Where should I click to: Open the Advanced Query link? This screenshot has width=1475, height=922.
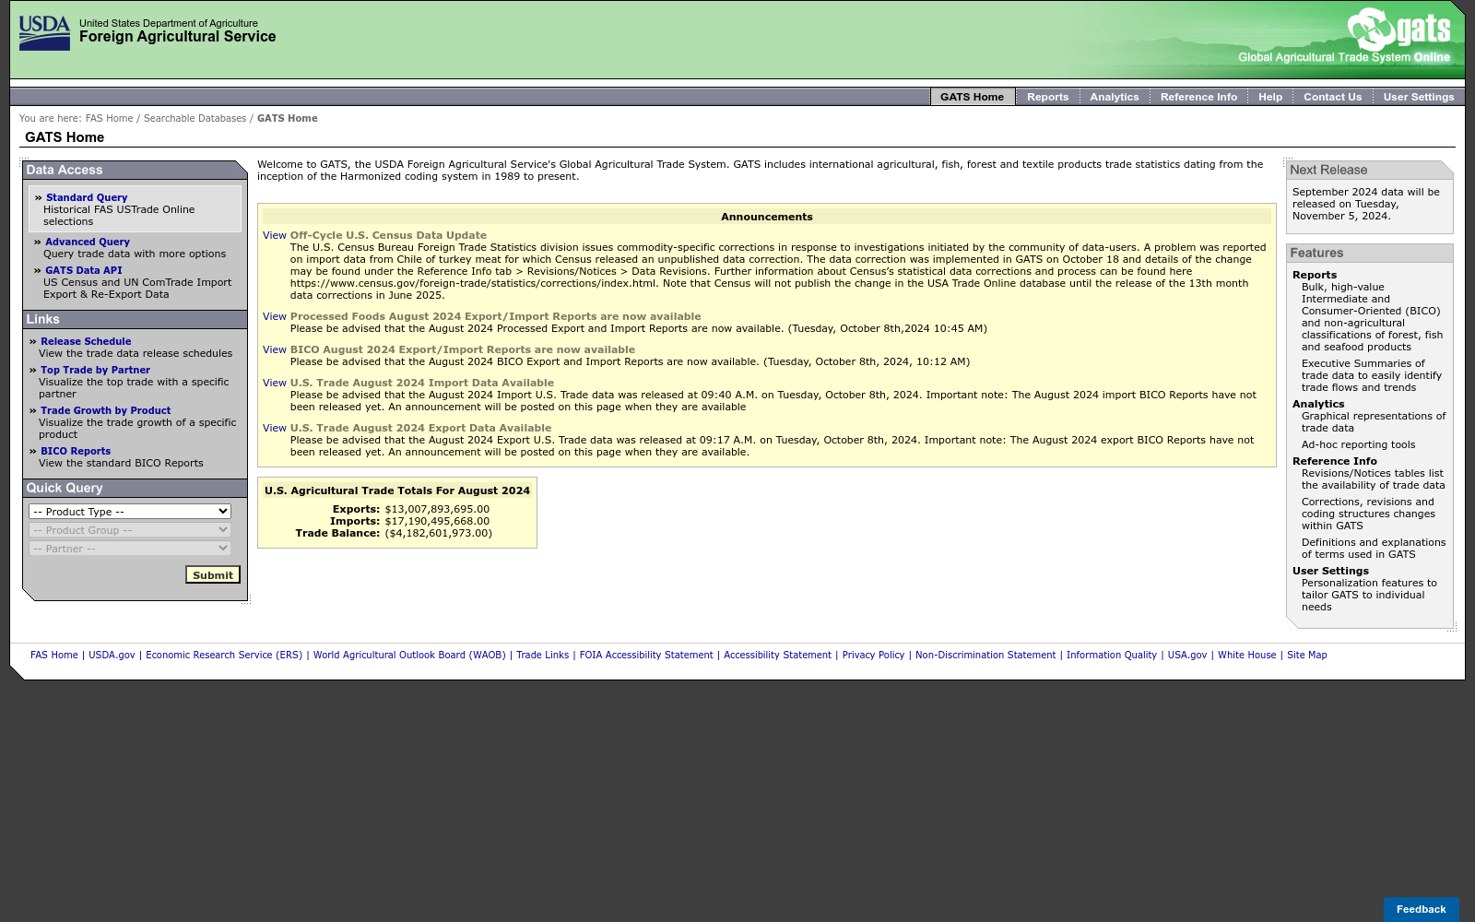pyautogui.click(x=88, y=242)
